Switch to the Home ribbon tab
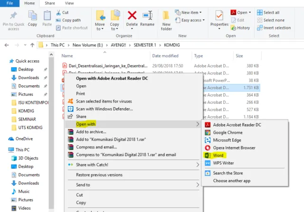Screen dimensions: 304x212 coord(29,3)
